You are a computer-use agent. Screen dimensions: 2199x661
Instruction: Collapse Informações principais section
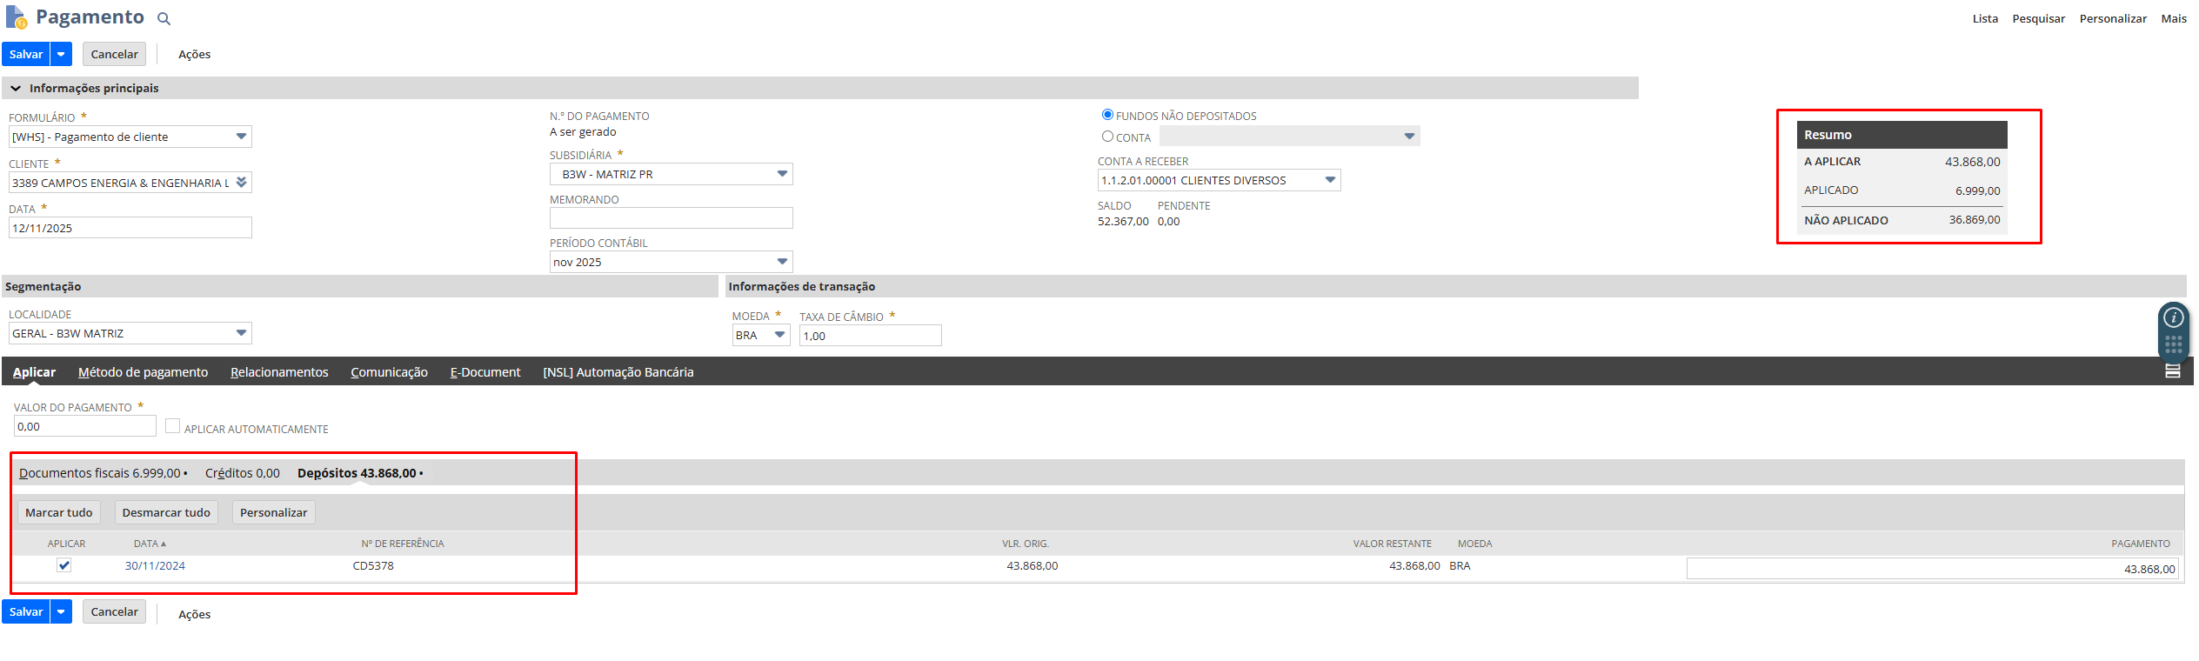(x=16, y=89)
